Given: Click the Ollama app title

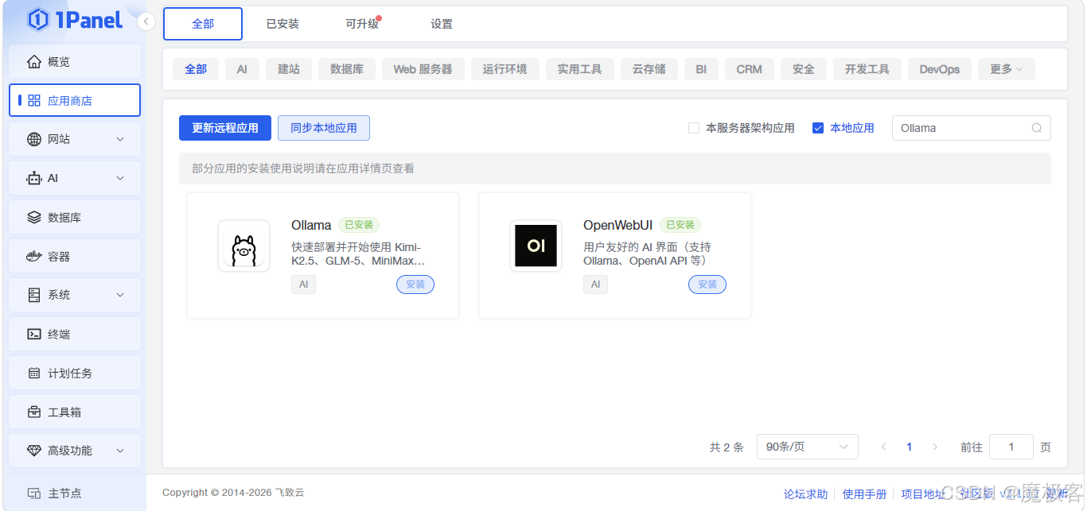Looking at the screenshot, I should pos(311,225).
